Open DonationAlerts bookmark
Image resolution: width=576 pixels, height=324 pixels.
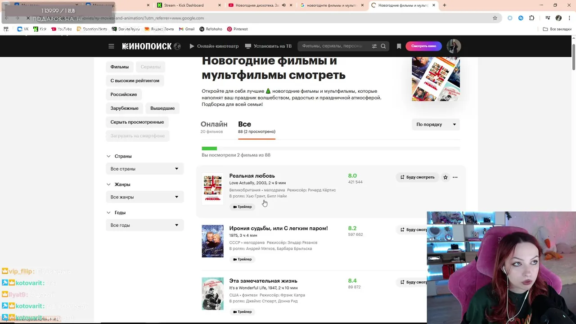pyautogui.click(x=92, y=29)
